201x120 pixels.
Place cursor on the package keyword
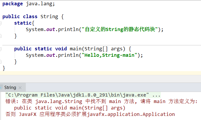[x=12, y=4]
